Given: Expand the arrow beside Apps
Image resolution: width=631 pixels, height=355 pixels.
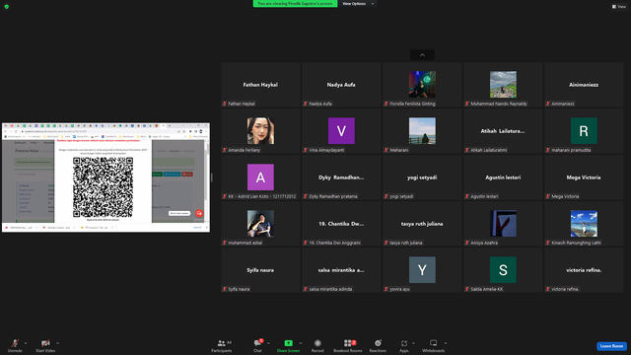Looking at the screenshot, I should point(413,343).
